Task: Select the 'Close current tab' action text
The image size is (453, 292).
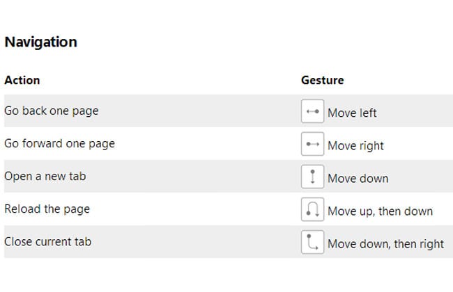Action: point(48,241)
